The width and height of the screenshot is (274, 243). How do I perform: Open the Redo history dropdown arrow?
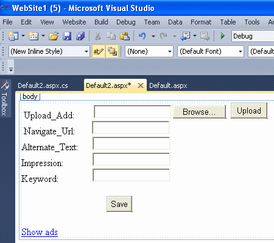click(x=175, y=36)
